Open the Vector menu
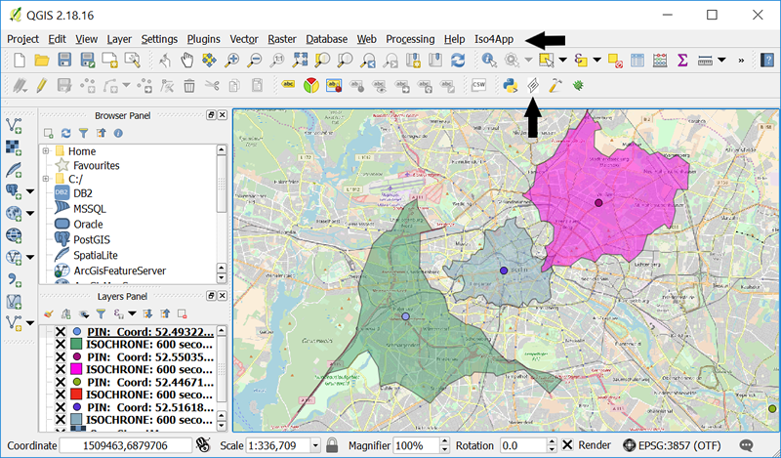The width and height of the screenshot is (781, 458). pos(243,39)
